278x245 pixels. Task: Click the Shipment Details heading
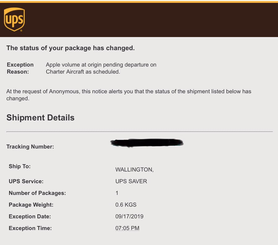pyautogui.click(x=40, y=118)
